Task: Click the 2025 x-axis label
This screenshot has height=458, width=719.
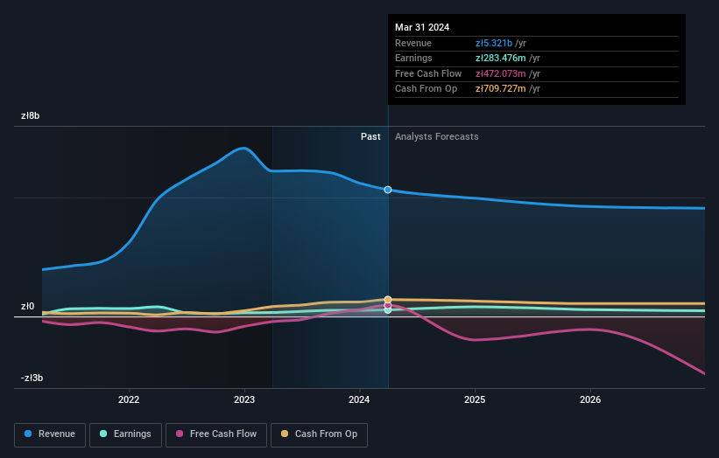Action: coord(475,399)
